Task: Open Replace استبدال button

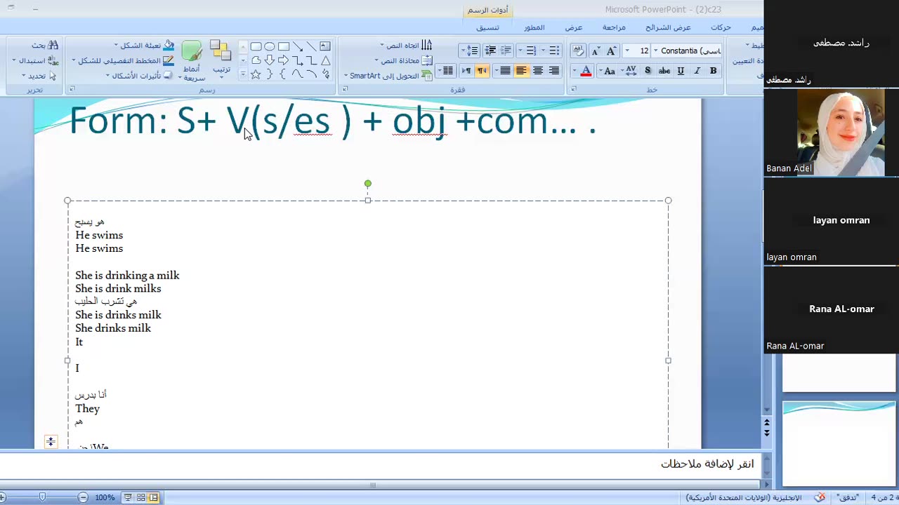Action: point(35,61)
